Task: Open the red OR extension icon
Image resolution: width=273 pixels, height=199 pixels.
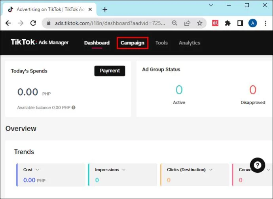Action: (215, 23)
